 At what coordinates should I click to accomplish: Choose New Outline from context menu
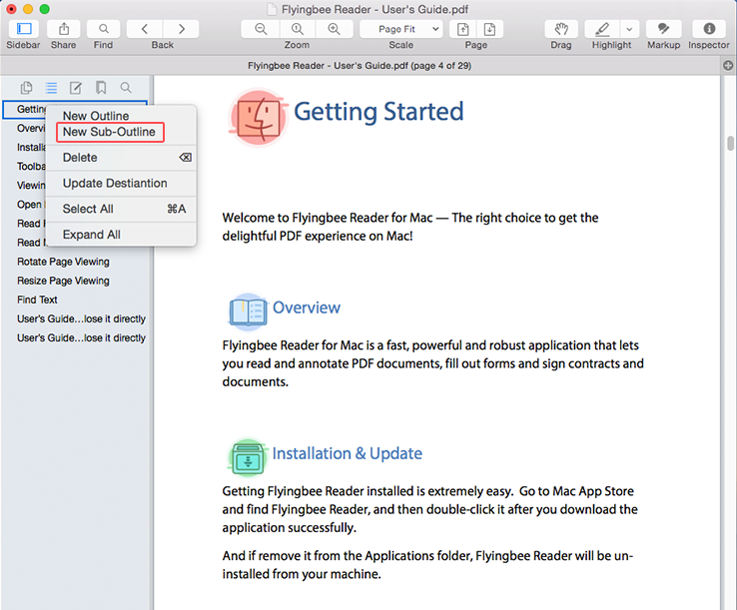click(x=96, y=116)
